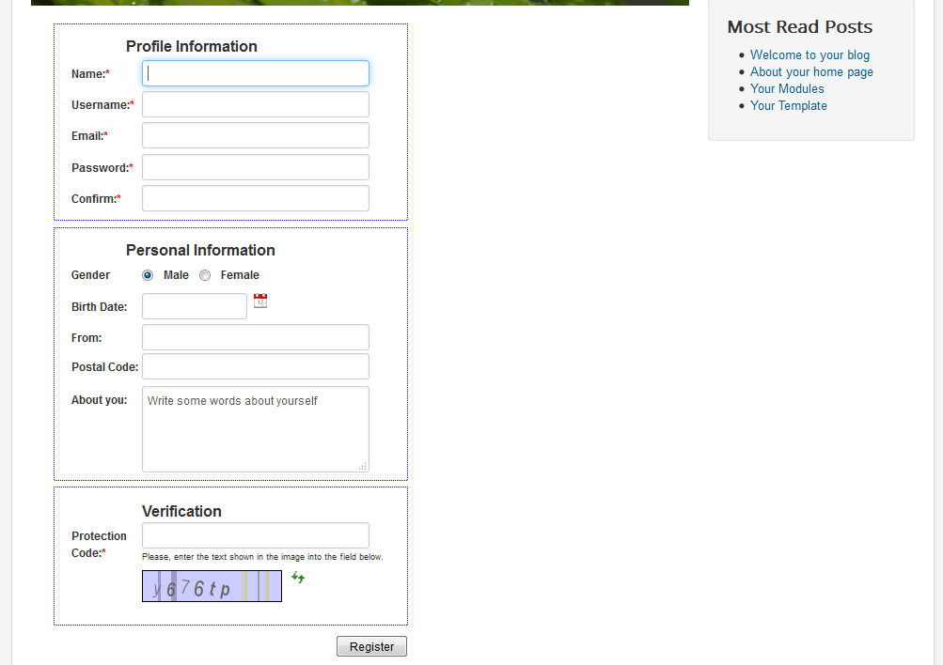Viewport: 943px width, 665px height.
Task: Open the 'Welcome to your blog' link
Action: click(x=809, y=55)
